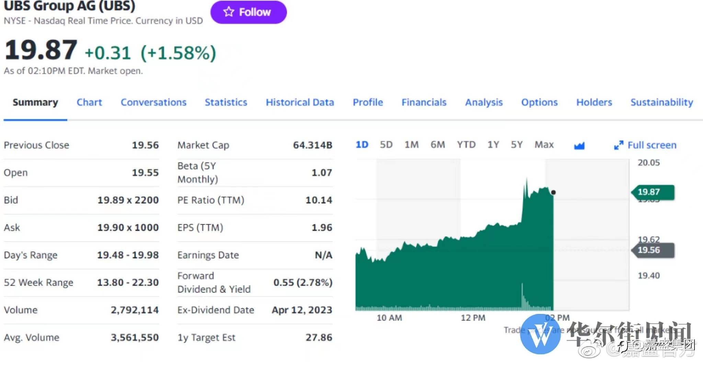
Task: Click the Previous Close value 19.56
Action: pyautogui.click(x=146, y=145)
